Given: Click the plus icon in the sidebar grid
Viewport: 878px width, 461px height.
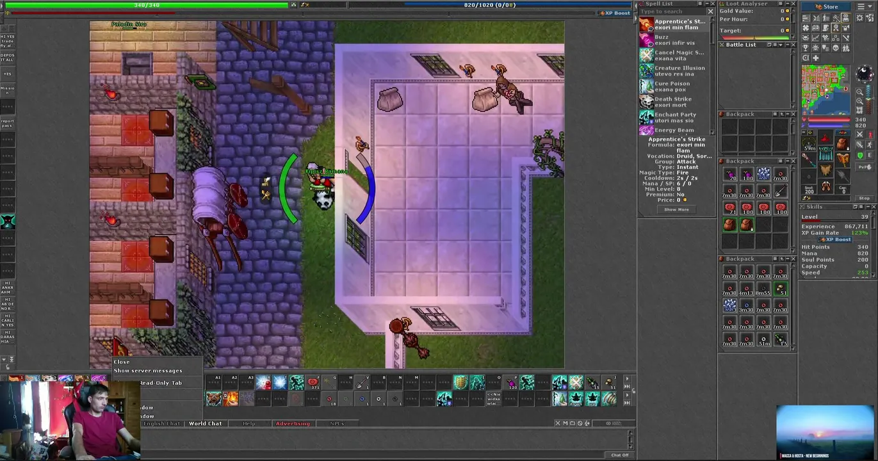Looking at the screenshot, I should [816, 58].
